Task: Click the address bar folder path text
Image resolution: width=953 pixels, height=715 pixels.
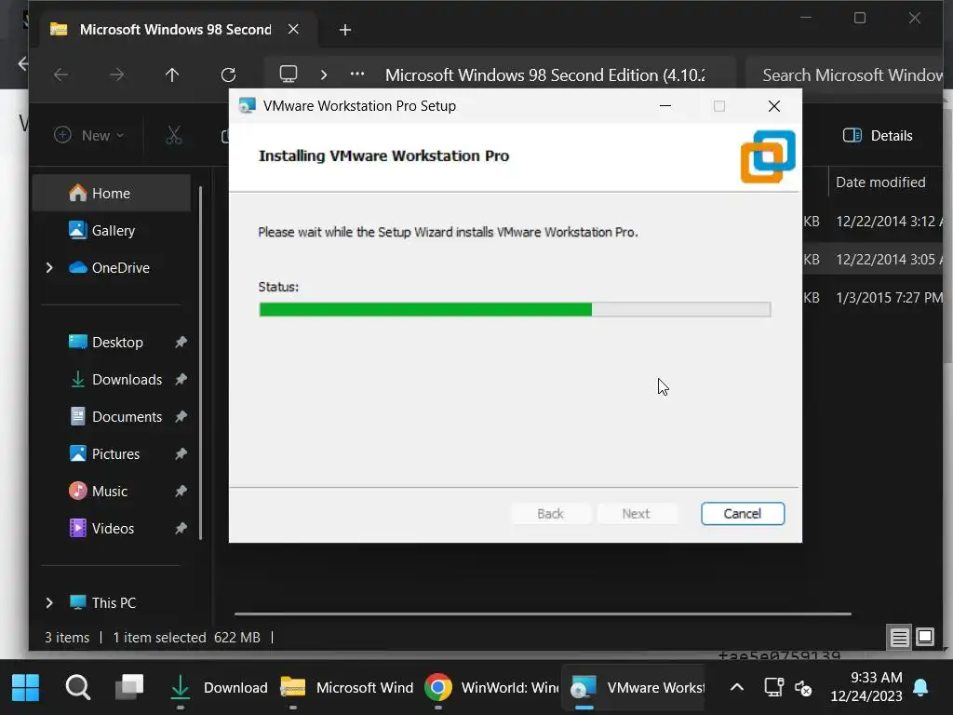Action: pos(545,74)
